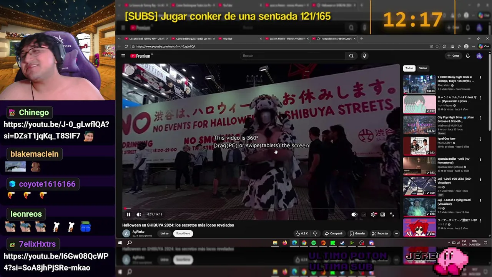
Task: Open Google Chrome from the taskbar
Action: [x=304, y=243]
